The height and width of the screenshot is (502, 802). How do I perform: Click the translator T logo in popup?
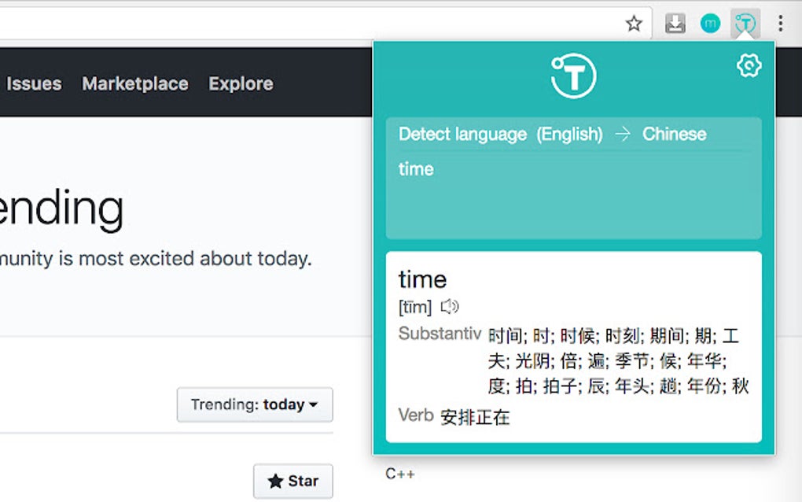[x=574, y=75]
